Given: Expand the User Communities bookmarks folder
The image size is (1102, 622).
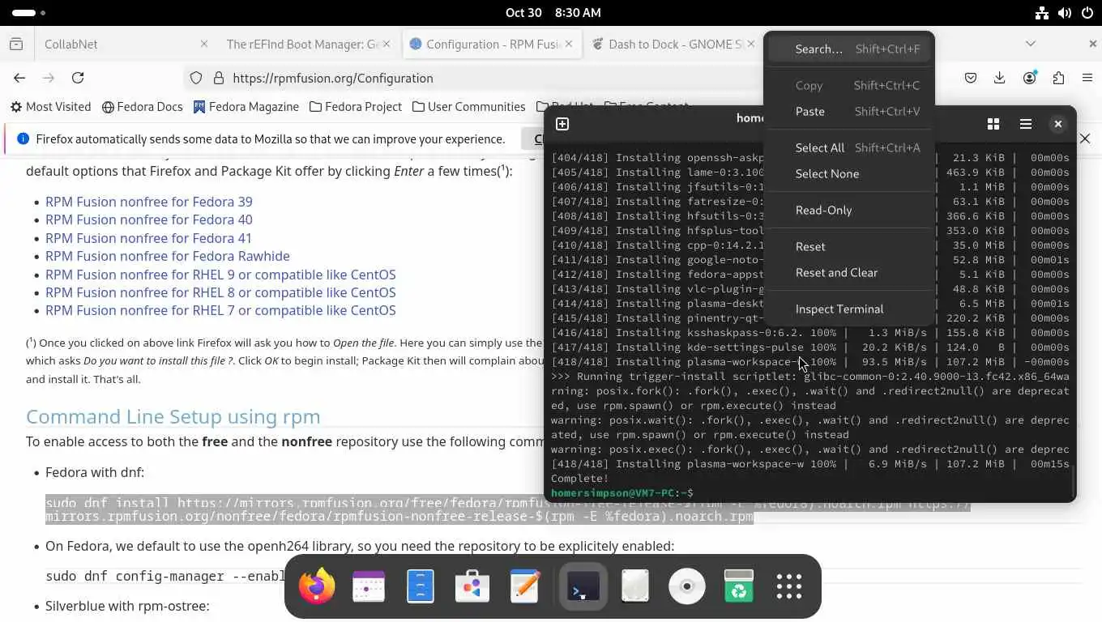Looking at the screenshot, I should point(468,107).
